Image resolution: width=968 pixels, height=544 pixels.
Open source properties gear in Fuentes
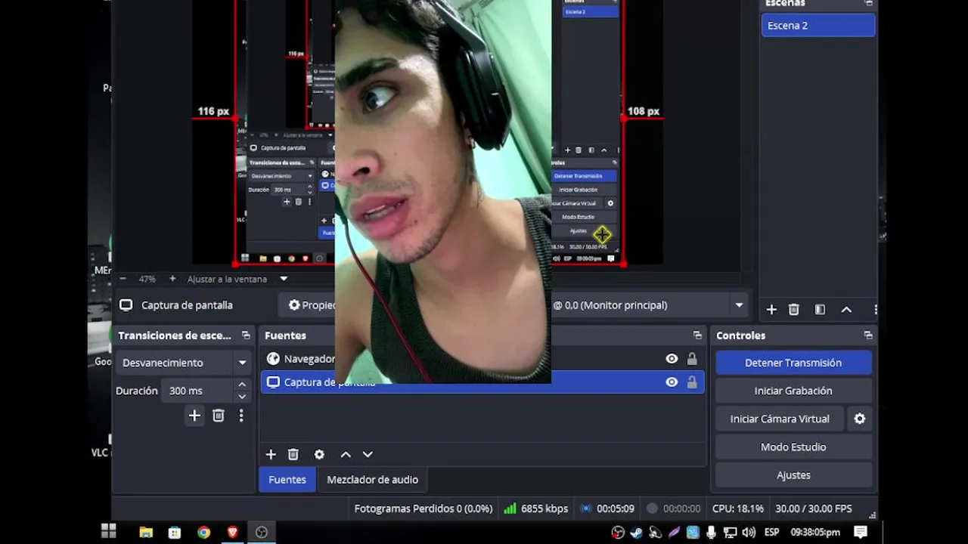click(319, 454)
